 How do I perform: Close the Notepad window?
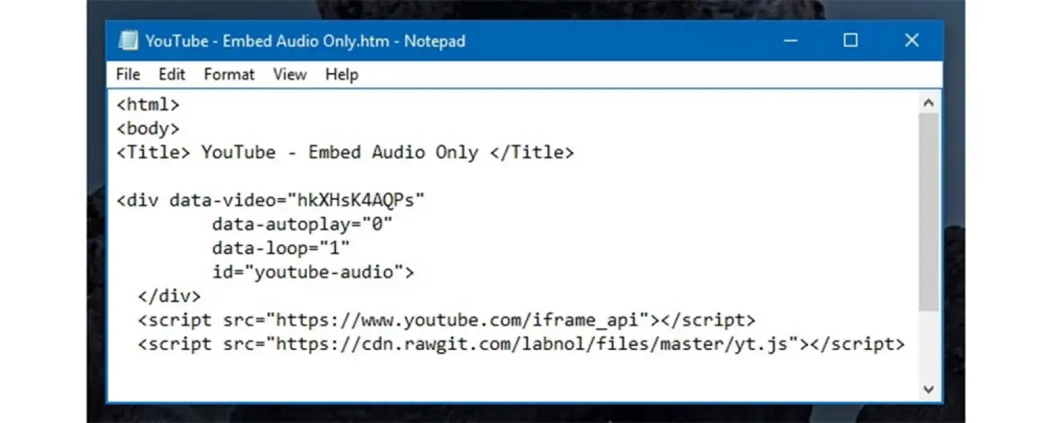pos(912,41)
